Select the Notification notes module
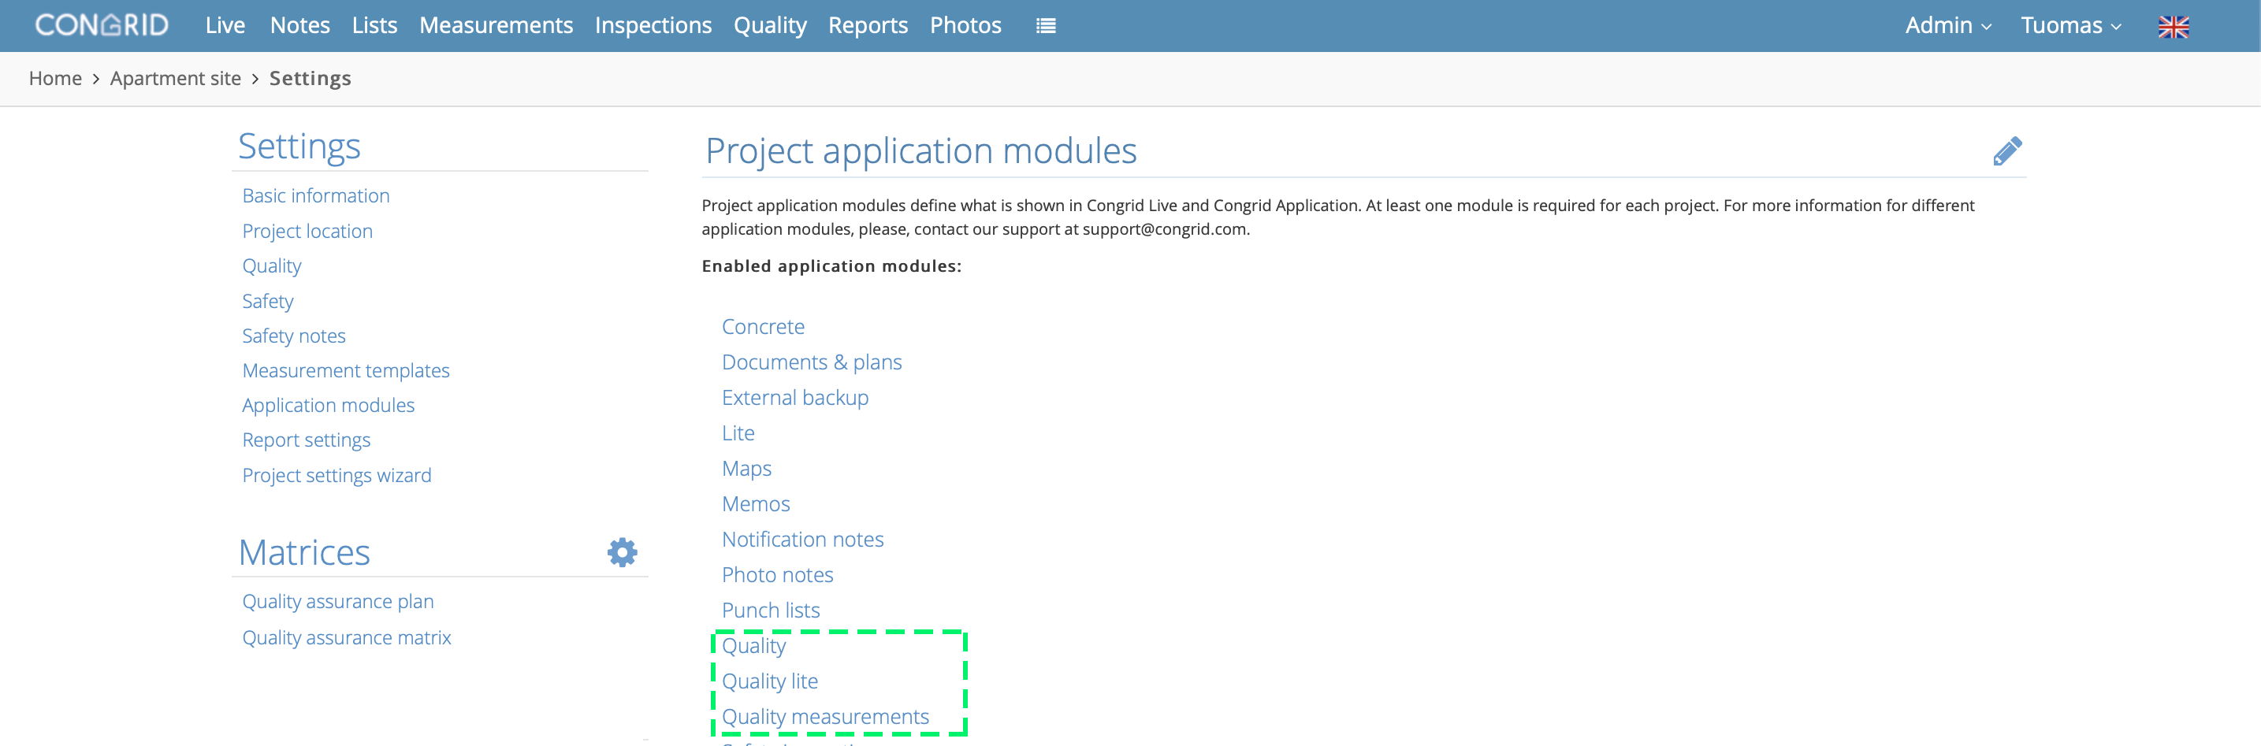Image resolution: width=2261 pixels, height=746 pixels. click(802, 539)
